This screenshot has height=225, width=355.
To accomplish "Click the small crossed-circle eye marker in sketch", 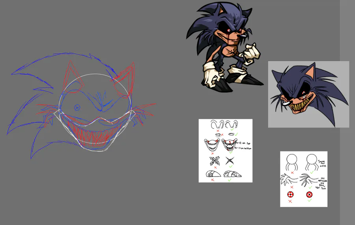I will pyautogui.click(x=77, y=107).
